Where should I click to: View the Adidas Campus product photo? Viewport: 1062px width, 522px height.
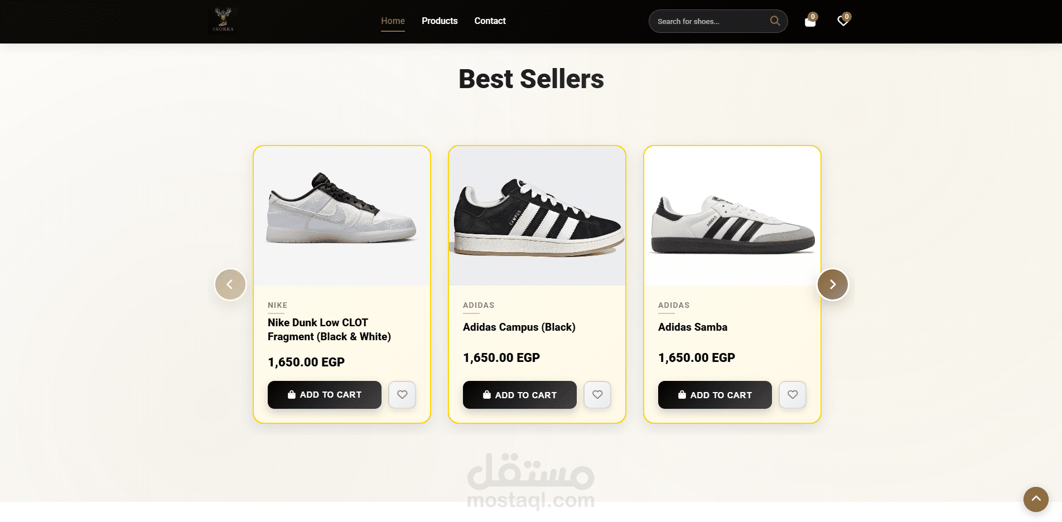[537, 215]
